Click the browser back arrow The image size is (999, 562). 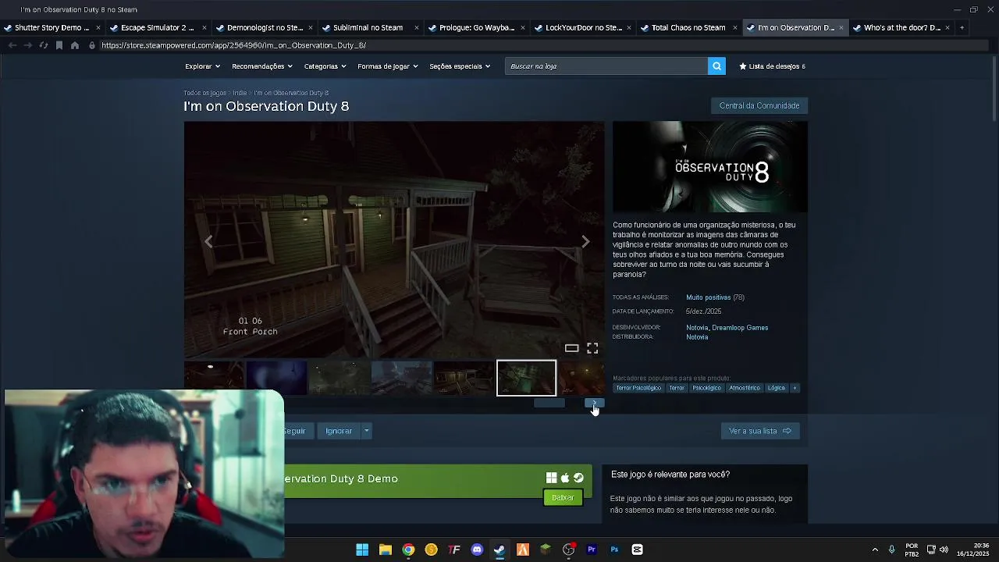point(12,45)
